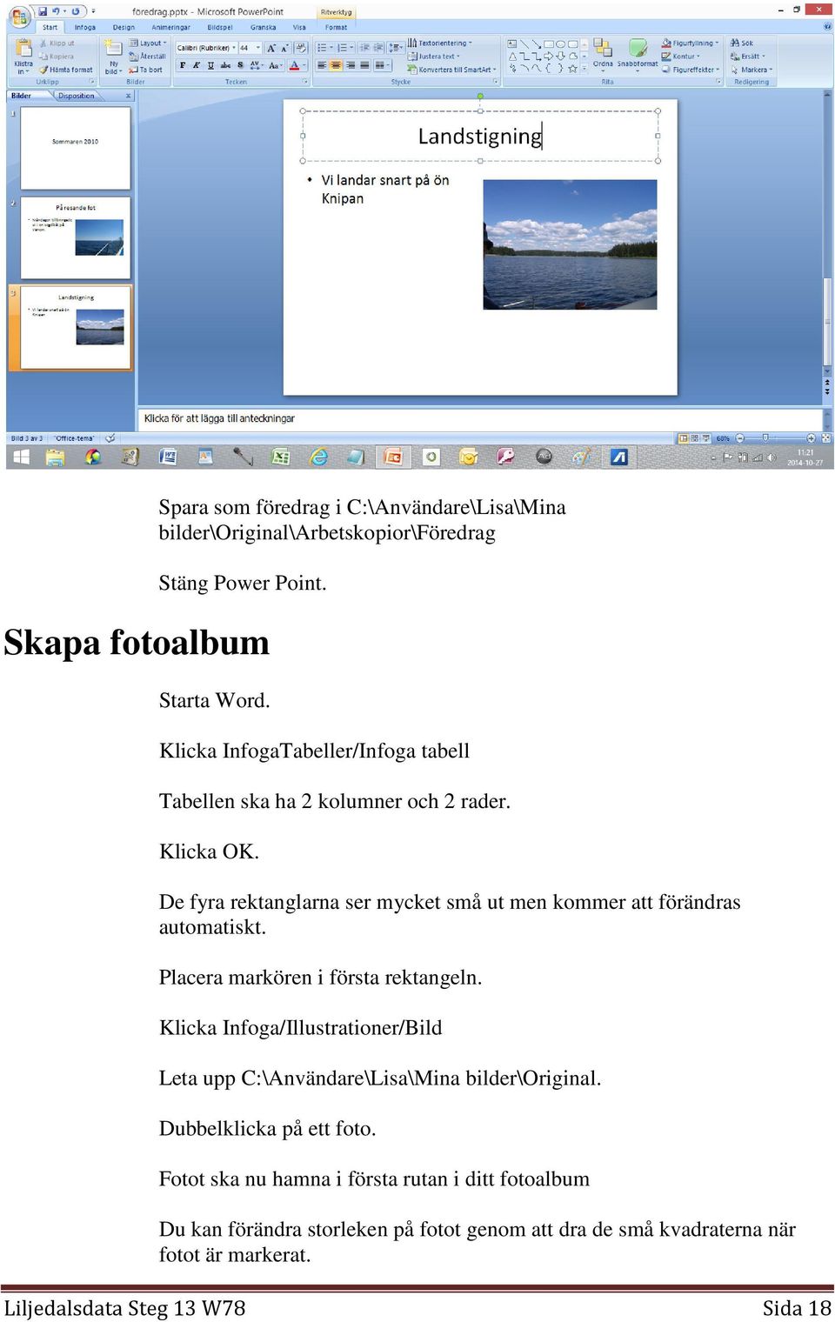Open the Infoga tab

point(85,27)
